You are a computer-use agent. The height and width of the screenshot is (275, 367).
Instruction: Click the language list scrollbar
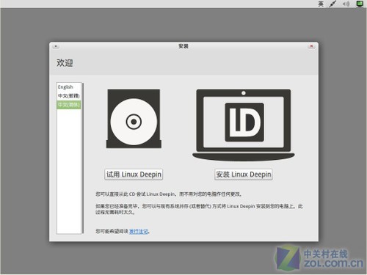(x=83, y=158)
